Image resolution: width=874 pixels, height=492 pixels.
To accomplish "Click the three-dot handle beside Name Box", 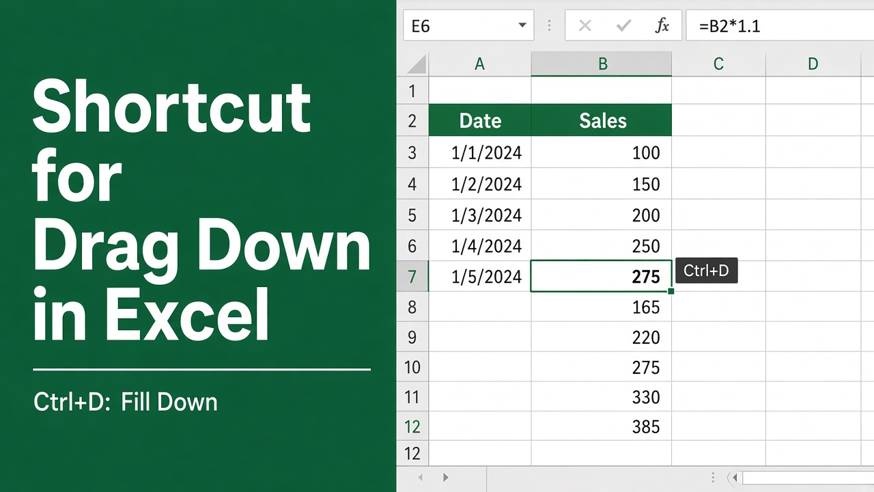I will point(550,26).
